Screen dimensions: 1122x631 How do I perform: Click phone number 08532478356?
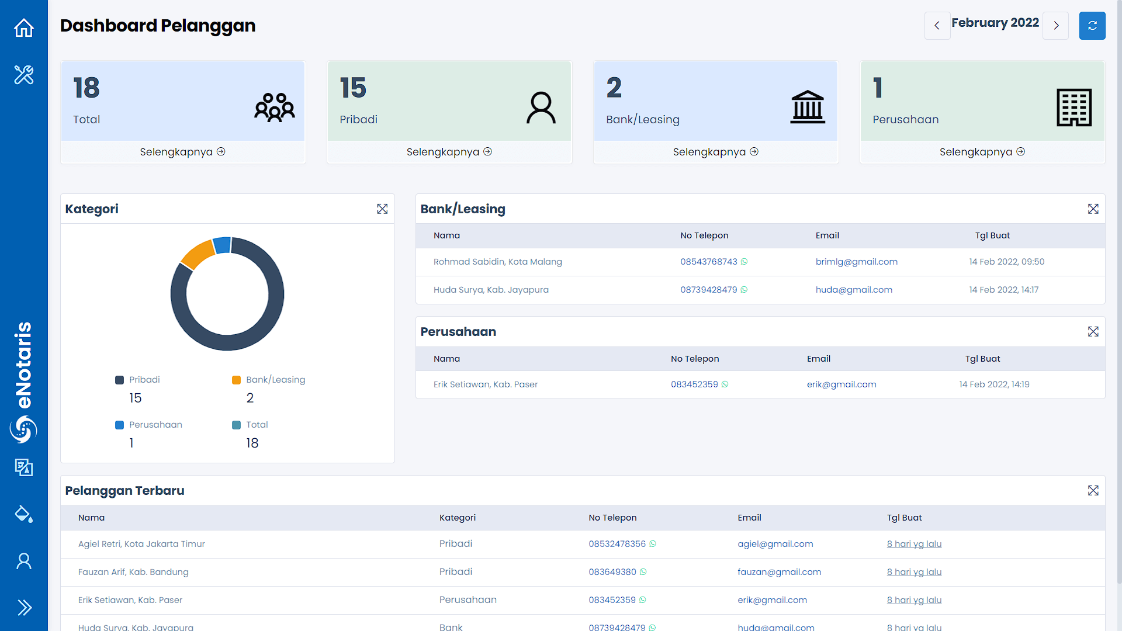[x=617, y=544]
